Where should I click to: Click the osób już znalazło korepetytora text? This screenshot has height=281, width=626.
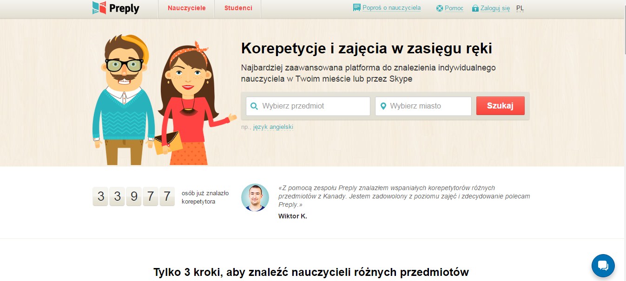(x=205, y=197)
